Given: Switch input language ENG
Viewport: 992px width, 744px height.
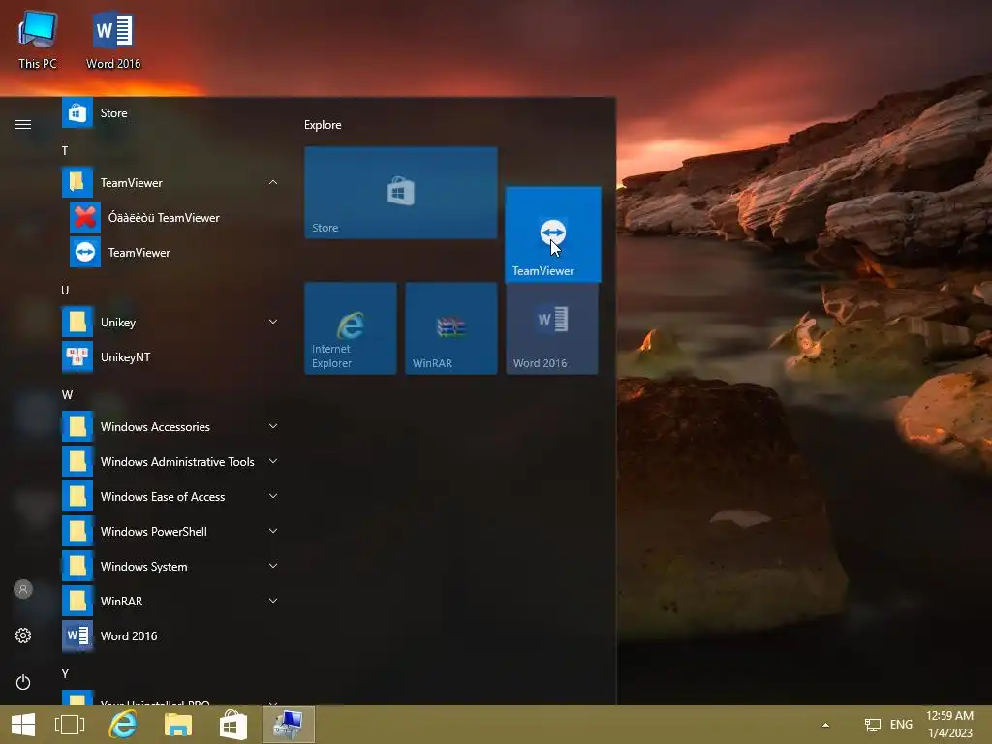Looking at the screenshot, I should [901, 725].
